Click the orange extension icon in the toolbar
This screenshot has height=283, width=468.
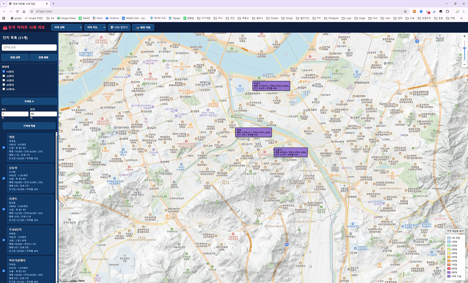click(414, 11)
